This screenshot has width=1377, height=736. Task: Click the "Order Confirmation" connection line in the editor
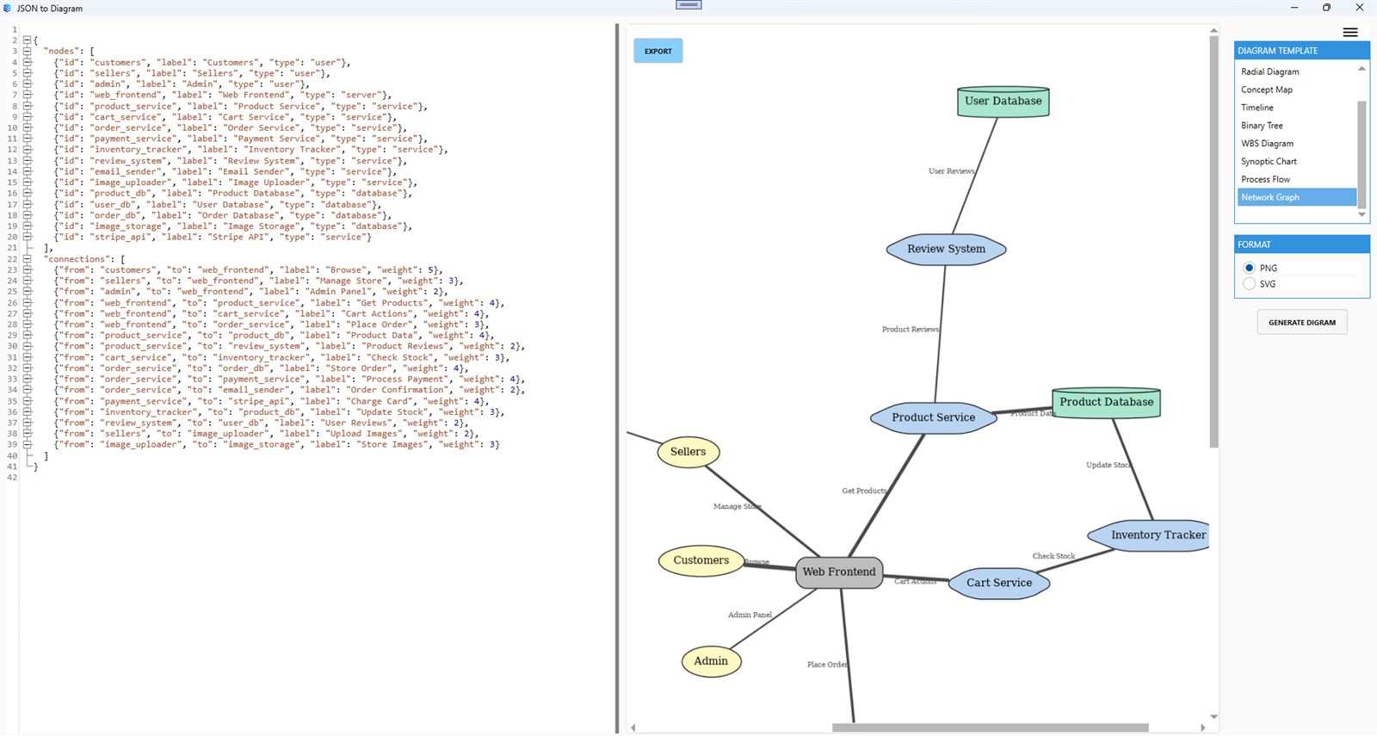[x=289, y=390]
